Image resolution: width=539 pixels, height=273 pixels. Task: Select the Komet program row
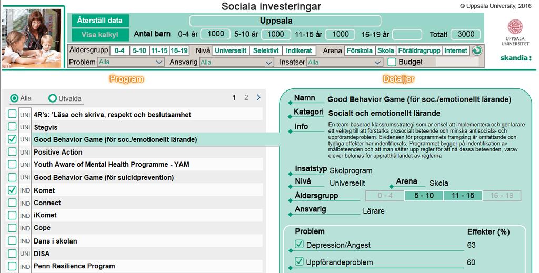[x=148, y=190]
